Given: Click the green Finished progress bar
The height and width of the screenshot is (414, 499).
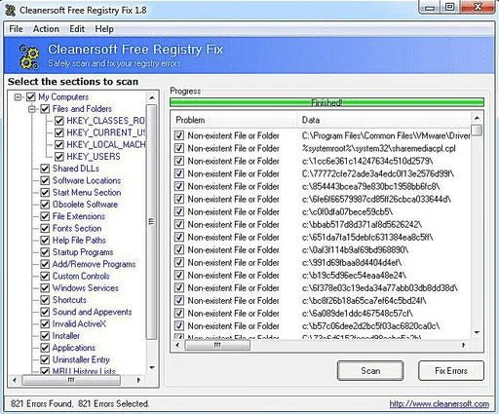Looking at the screenshot, I should pyautogui.click(x=326, y=102).
